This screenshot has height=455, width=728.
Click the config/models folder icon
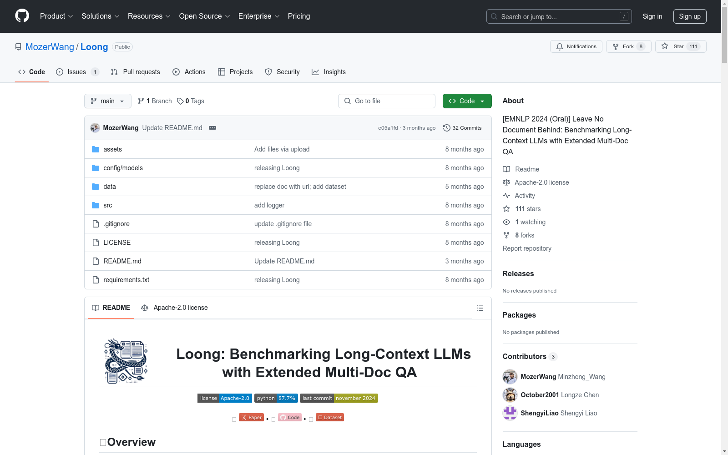(96, 168)
